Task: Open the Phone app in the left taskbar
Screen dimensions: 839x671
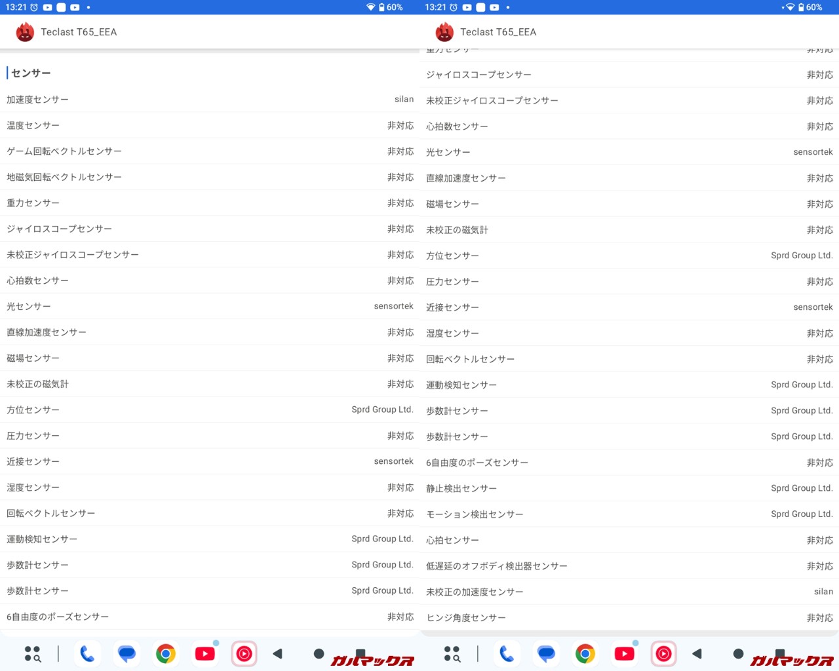Action: pyautogui.click(x=87, y=653)
